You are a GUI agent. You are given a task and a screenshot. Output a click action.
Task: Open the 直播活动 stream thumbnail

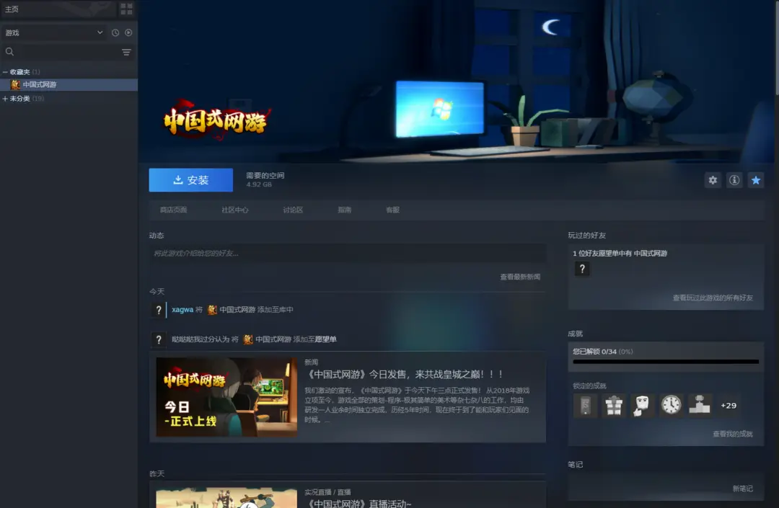(226, 498)
